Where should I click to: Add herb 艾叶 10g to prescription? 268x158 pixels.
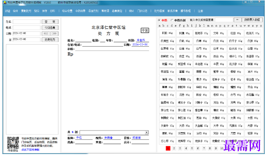click(x=219, y=33)
